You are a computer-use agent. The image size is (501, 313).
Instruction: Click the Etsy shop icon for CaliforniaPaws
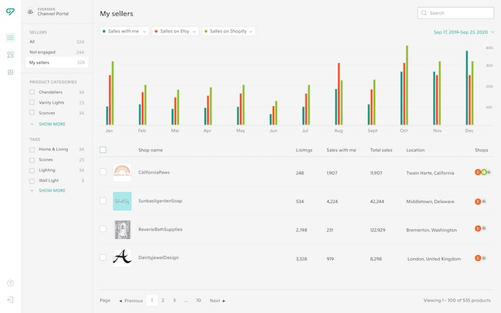click(477, 172)
